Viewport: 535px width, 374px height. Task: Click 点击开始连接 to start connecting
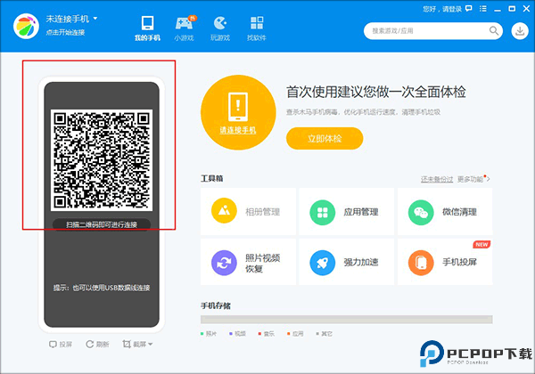(x=65, y=32)
